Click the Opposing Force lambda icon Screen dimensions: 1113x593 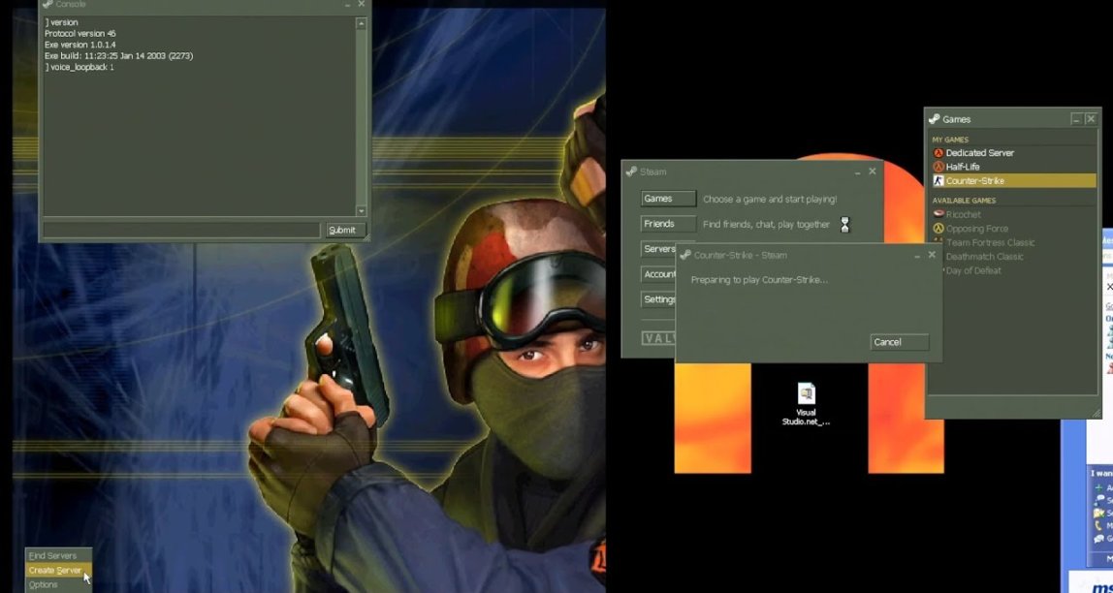click(938, 229)
